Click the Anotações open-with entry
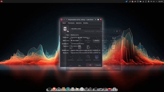Viewport: 164px width, 92px height. tap(75, 40)
